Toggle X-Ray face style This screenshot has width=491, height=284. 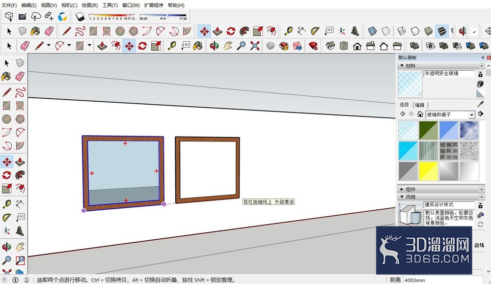(x=372, y=31)
